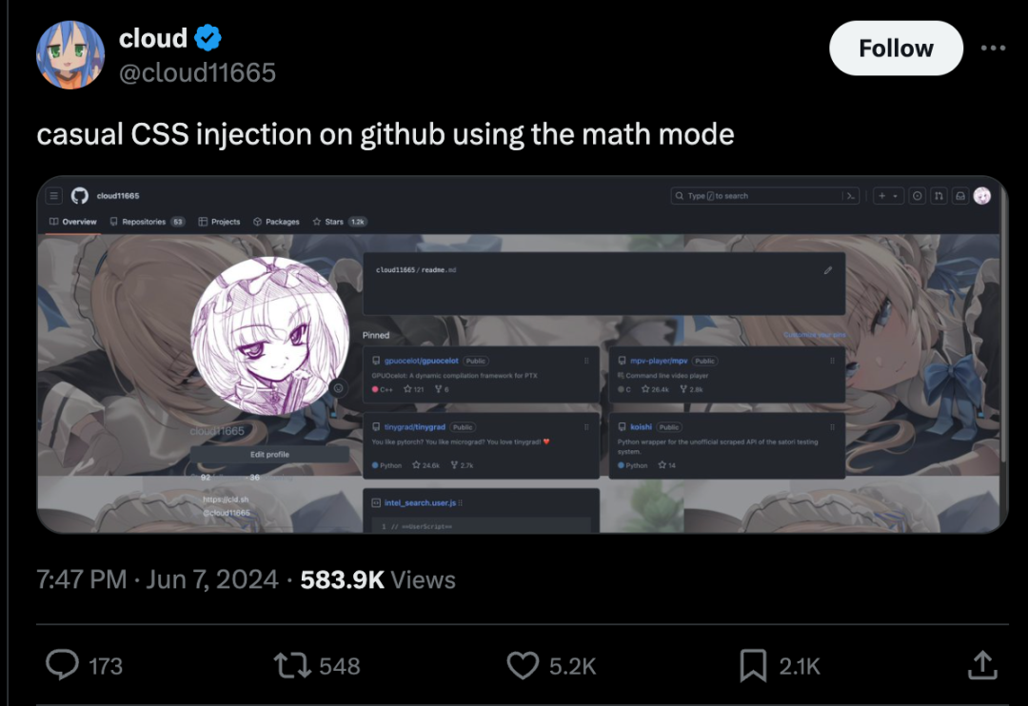Screen dimensions: 1028x706
Task: Click the GitHub octocat logo in image
Action: tap(80, 195)
